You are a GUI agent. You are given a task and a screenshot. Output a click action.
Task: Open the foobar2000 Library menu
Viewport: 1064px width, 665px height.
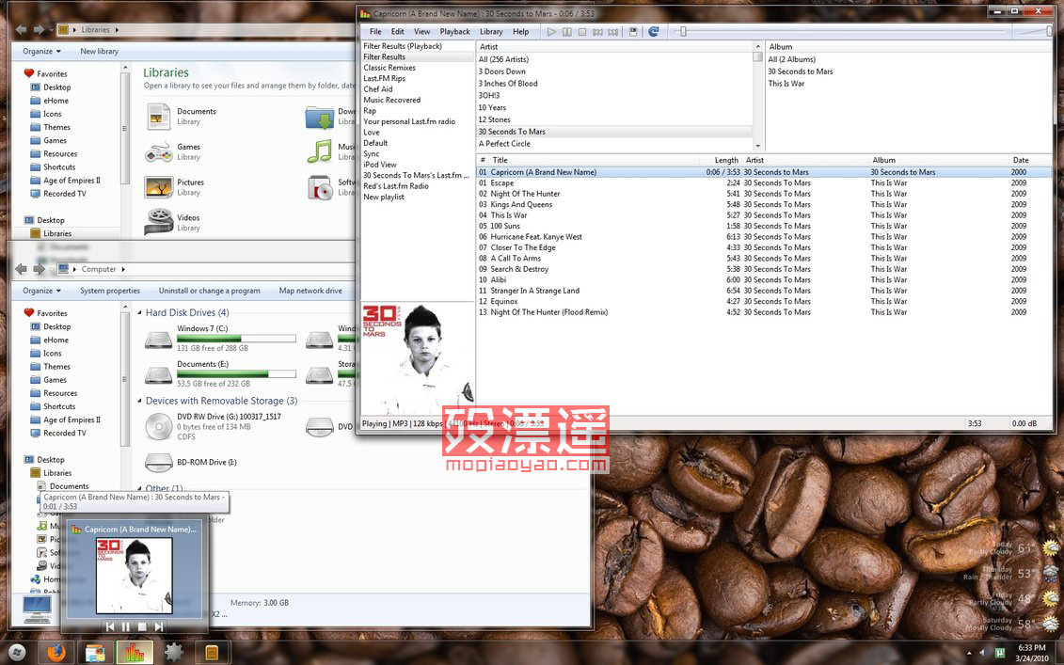click(x=491, y=32)
